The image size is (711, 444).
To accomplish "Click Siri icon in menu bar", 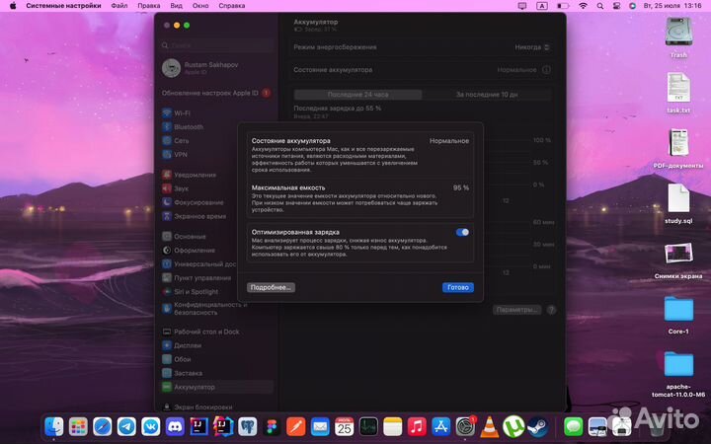I will [633, 6].
